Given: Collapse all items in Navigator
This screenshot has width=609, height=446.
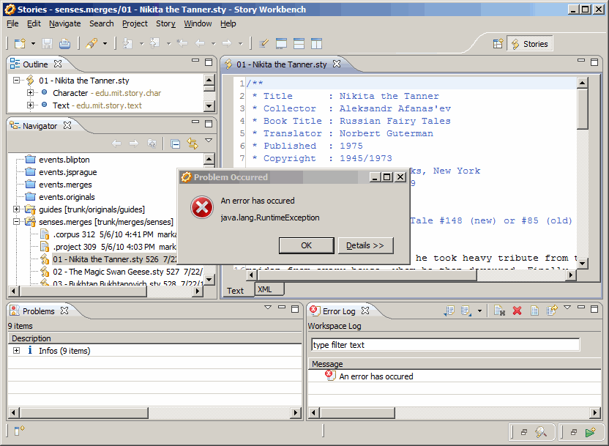Looking at the screenshot, I should pos(176,144).
